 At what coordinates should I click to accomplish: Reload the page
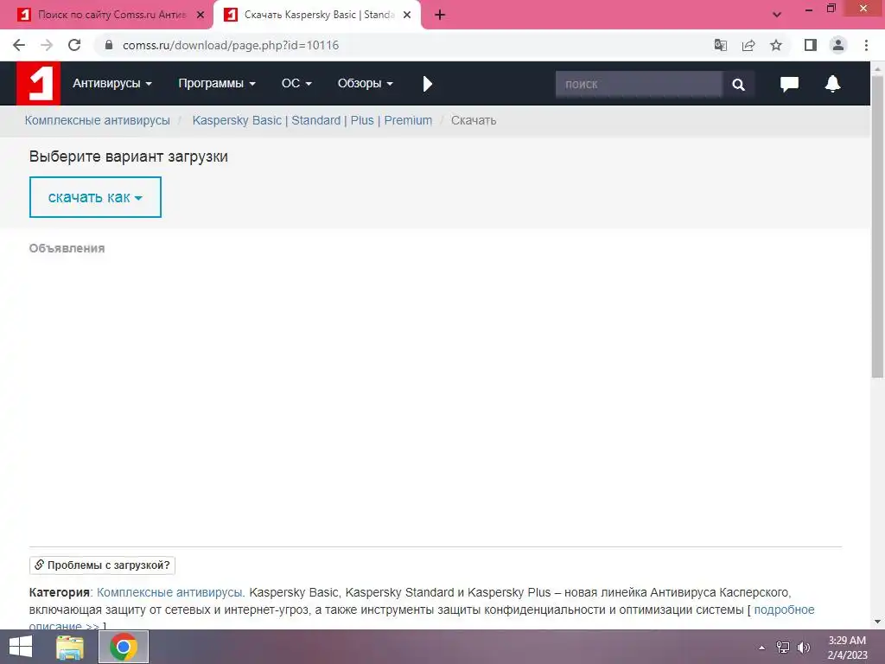click(74, 45)
